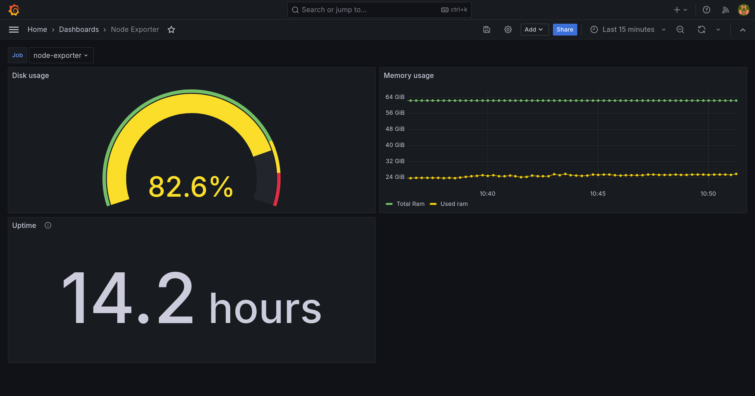755x396 pixels.
Task: Open the user profile avatar
Action: pos(744,10)
